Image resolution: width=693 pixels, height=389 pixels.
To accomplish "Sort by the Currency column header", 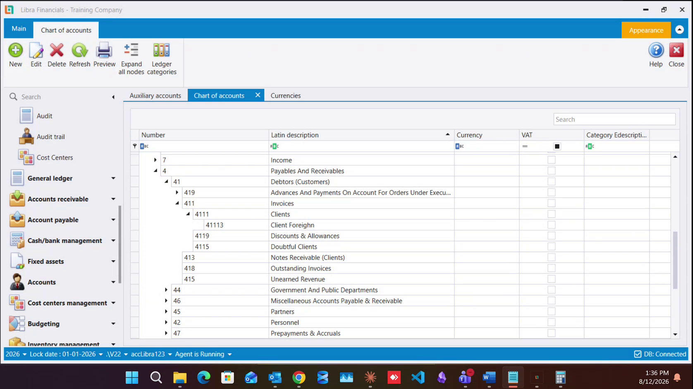I will pyautogui.click(x=487, y=135).
